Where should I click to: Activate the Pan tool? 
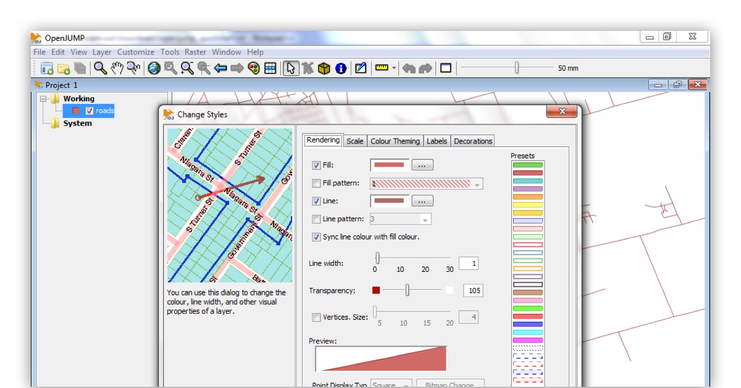tap(117, 68)
